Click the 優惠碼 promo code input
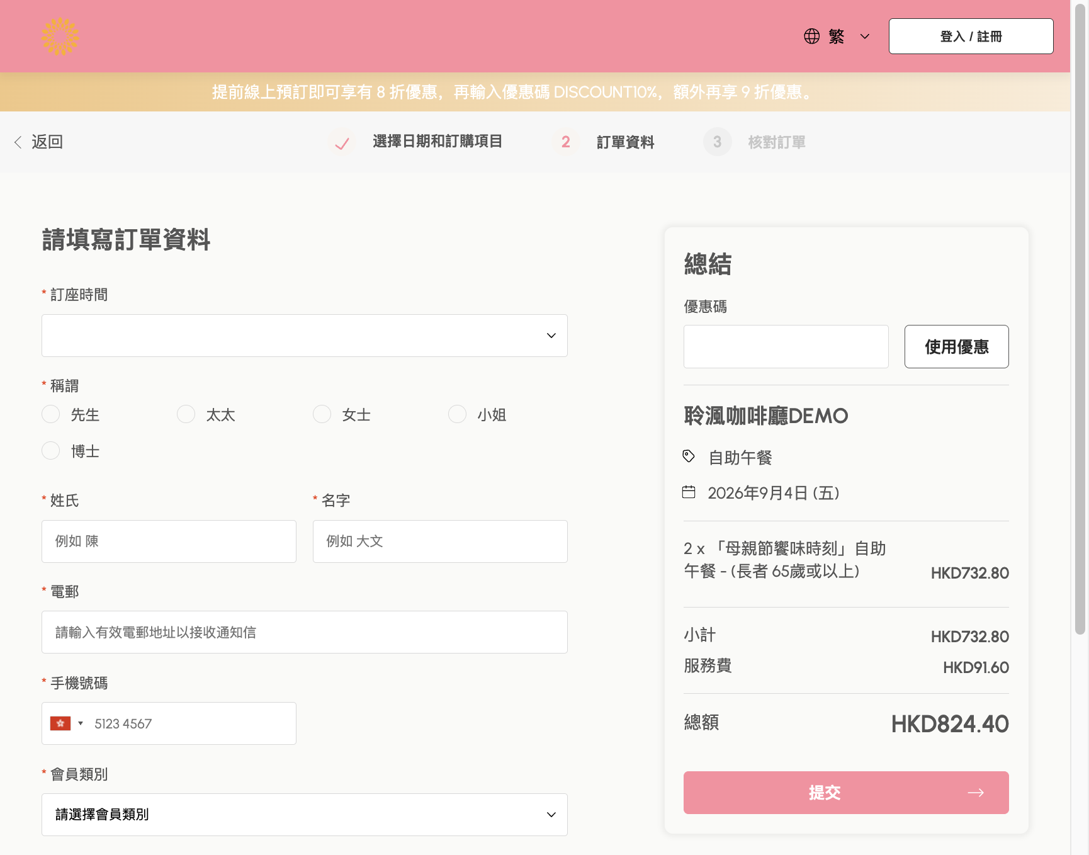1089x855 pixels. coord(786,347)
